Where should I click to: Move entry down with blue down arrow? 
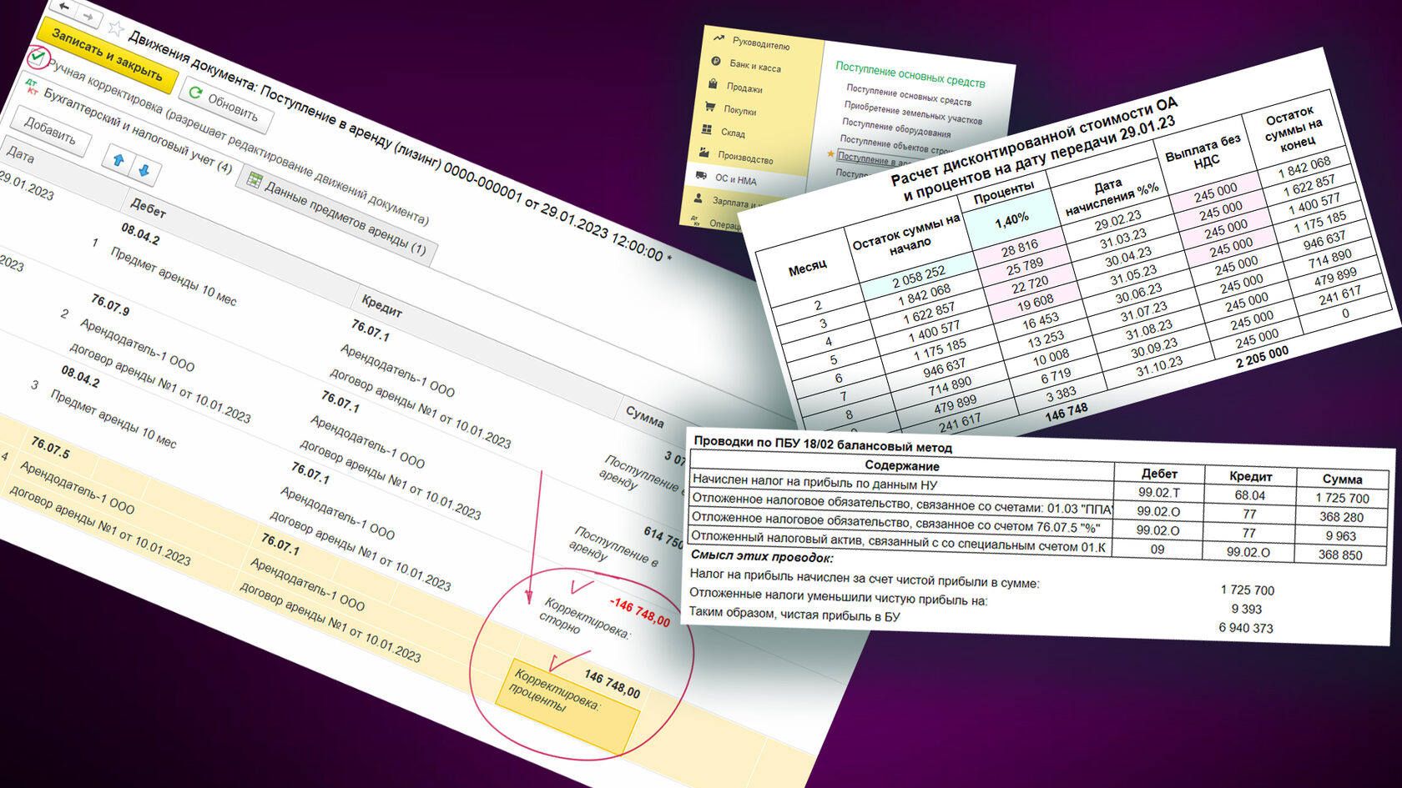coord(144,170)
